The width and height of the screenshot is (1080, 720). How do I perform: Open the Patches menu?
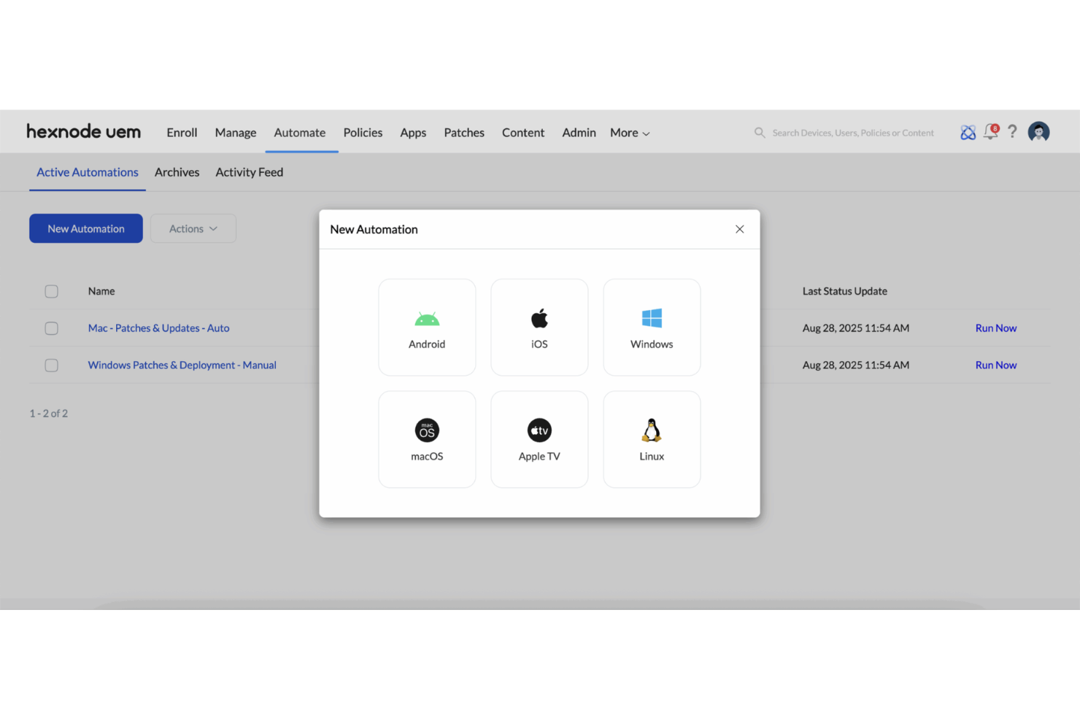tap(464, 133)
